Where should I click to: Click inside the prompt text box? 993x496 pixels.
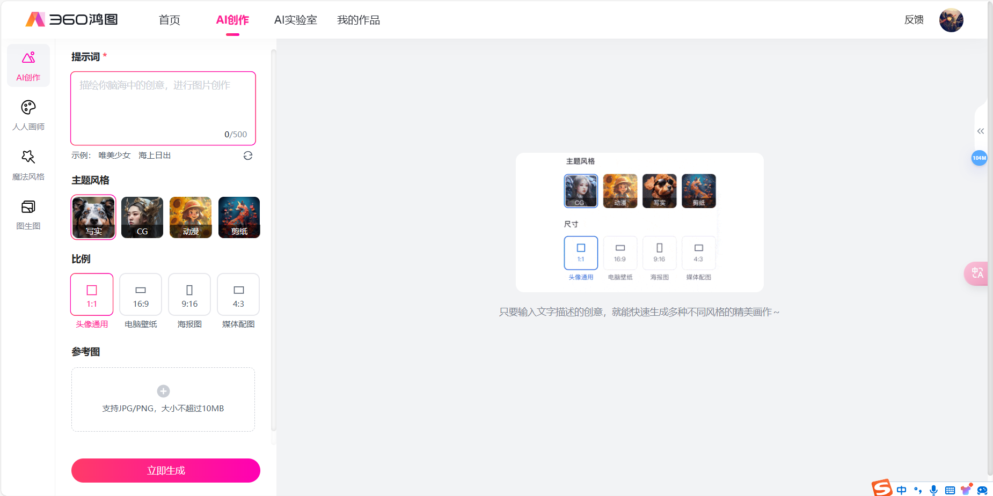pyautogui.click(x=163, y=107)
